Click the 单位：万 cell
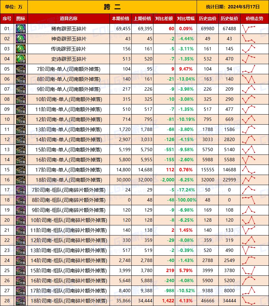This screenshot has height=306, width=269. (14, 7)
